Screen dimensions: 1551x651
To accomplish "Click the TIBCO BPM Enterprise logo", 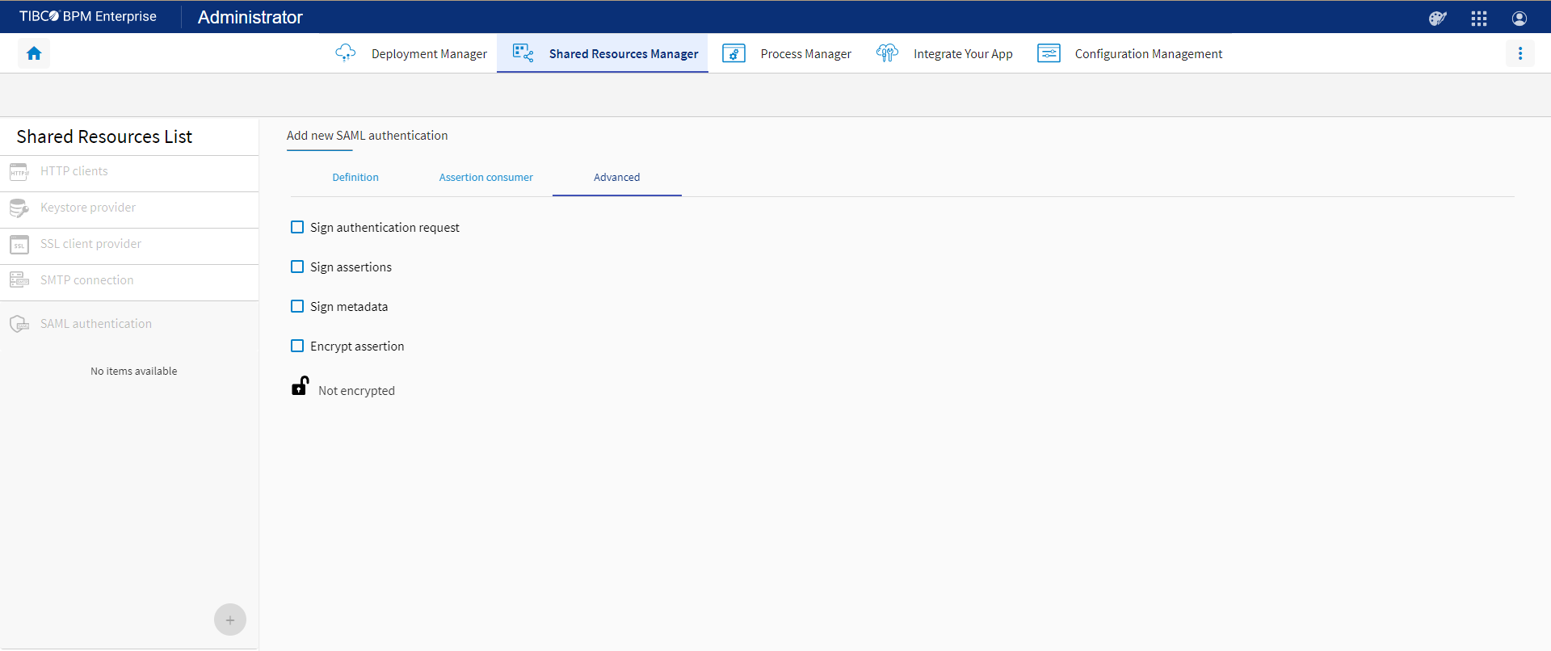I will pyautogui.click(x=88, y=17).
